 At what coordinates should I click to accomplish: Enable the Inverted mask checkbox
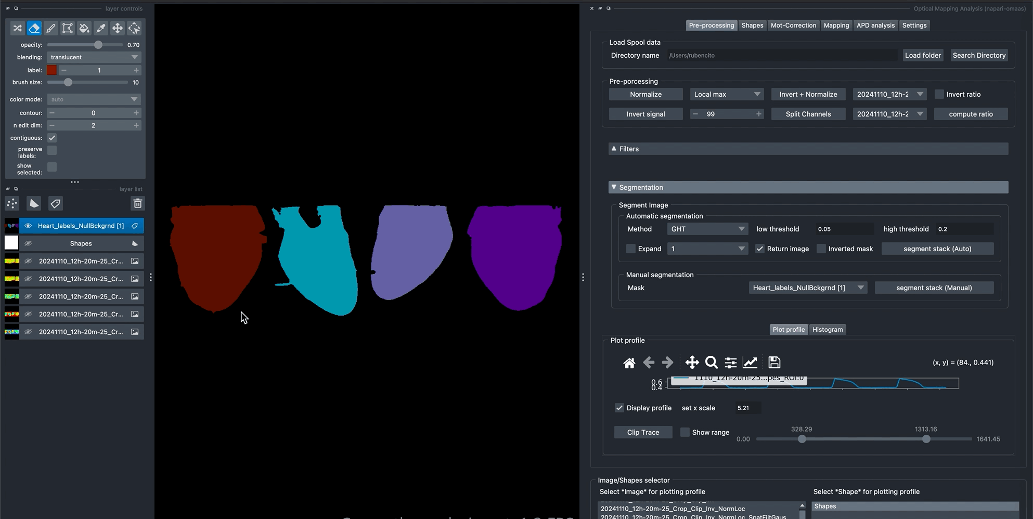pos(821,249)
